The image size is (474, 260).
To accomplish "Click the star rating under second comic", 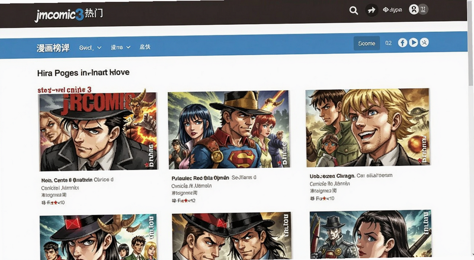I will click(x=184, y=200).
